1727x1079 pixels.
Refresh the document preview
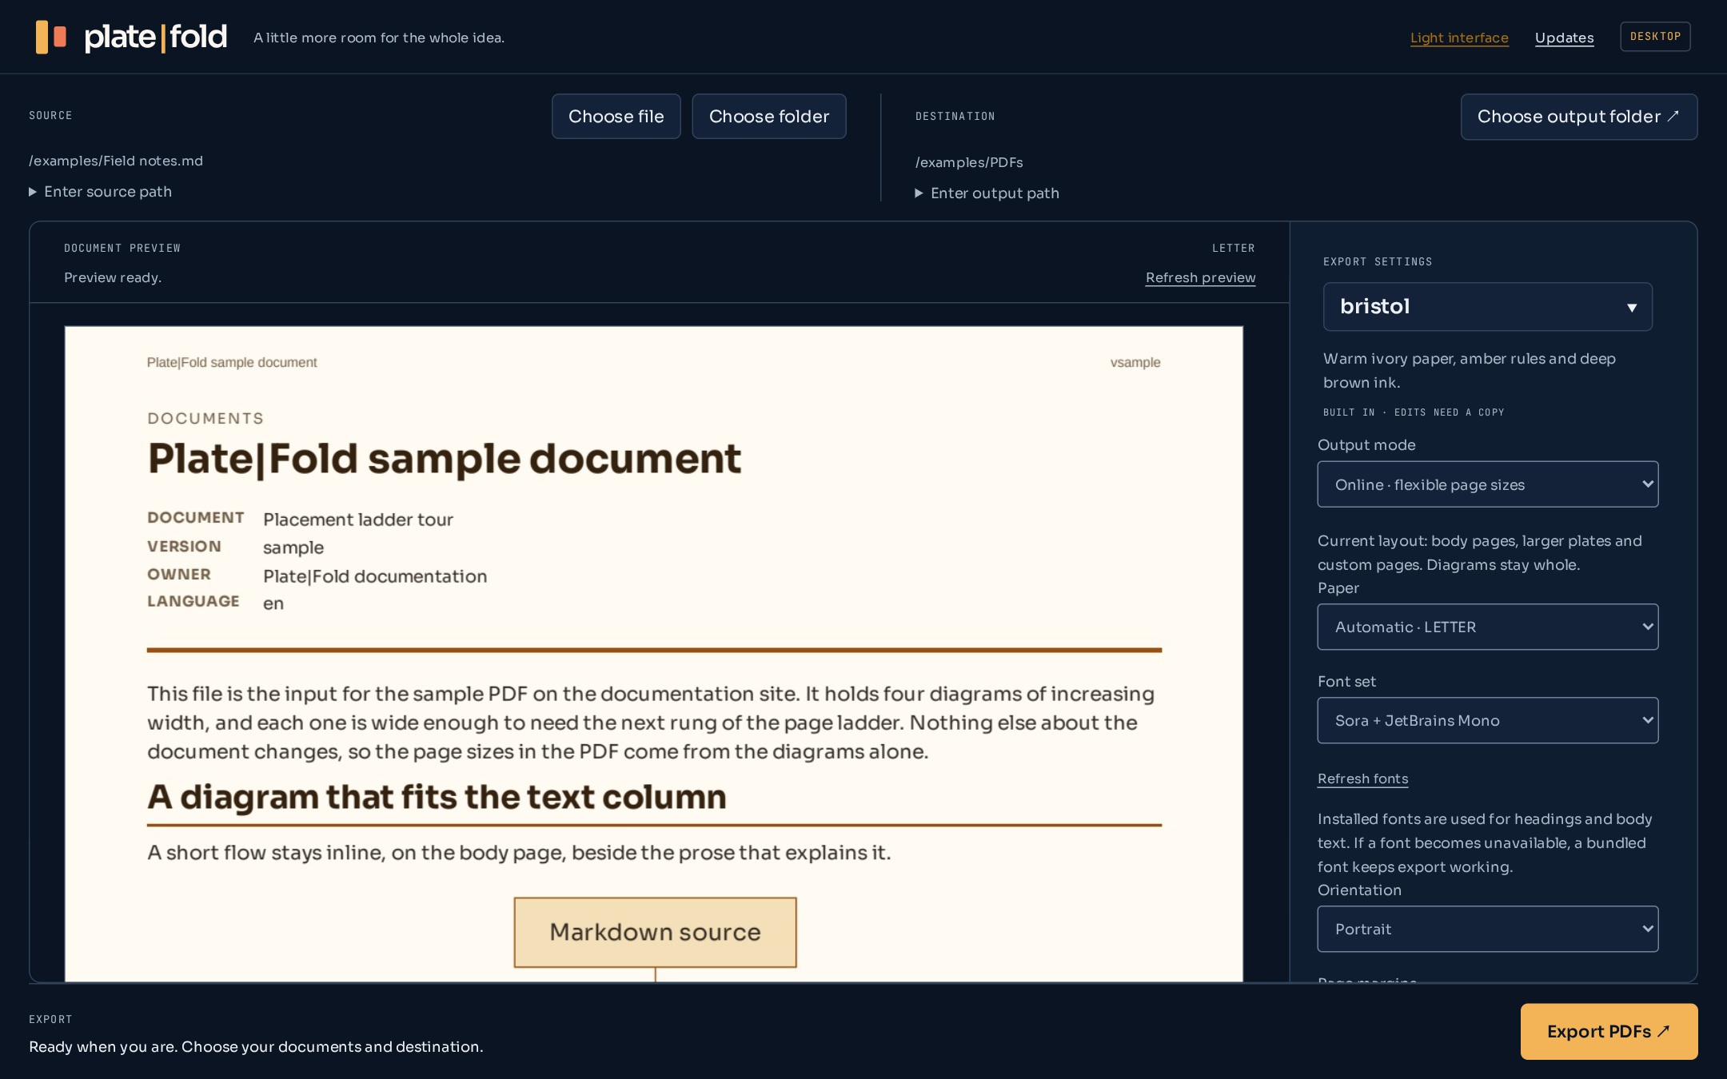pos(1200,277)
